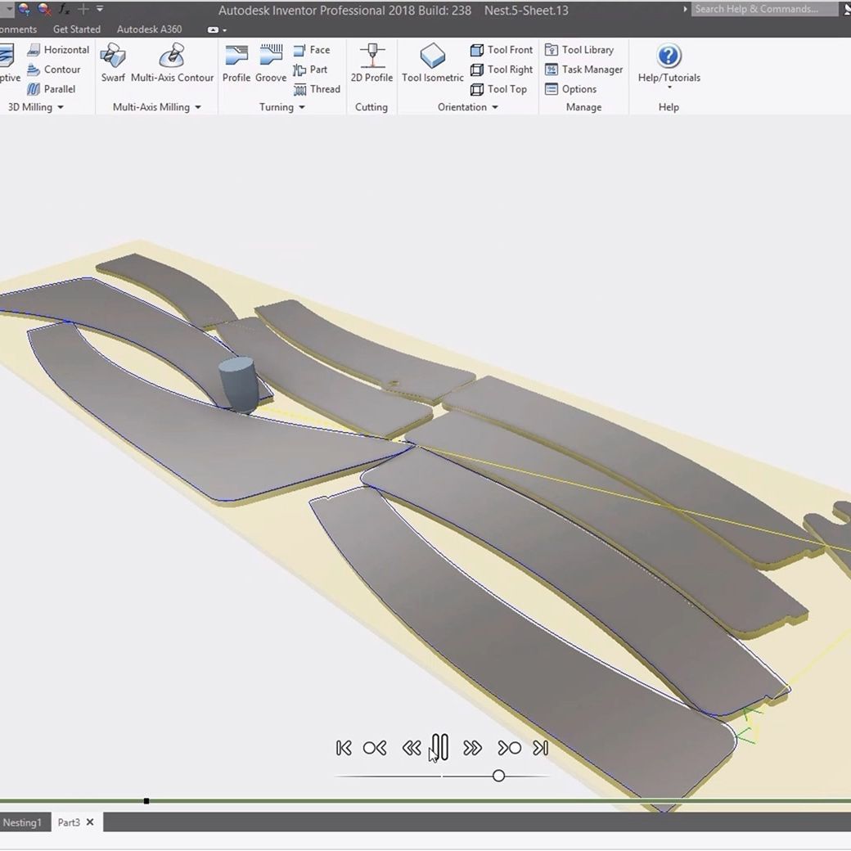
Task: Click the Tool Isometric orientation icon
Action: point(431,61)
